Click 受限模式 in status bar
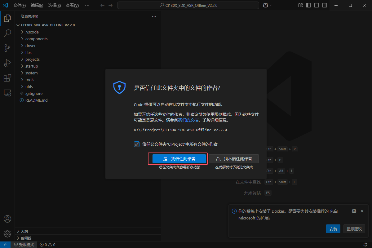The image size is (372, 248). click(24, 245)
